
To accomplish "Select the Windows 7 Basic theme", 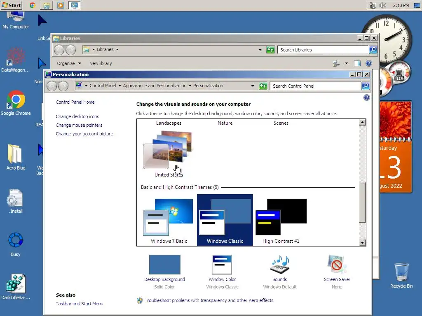I will (x=169, y=221).
